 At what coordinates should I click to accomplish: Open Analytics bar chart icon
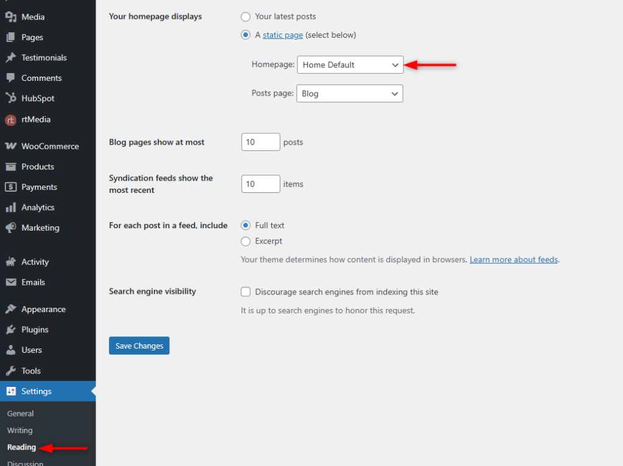[10, 207]
